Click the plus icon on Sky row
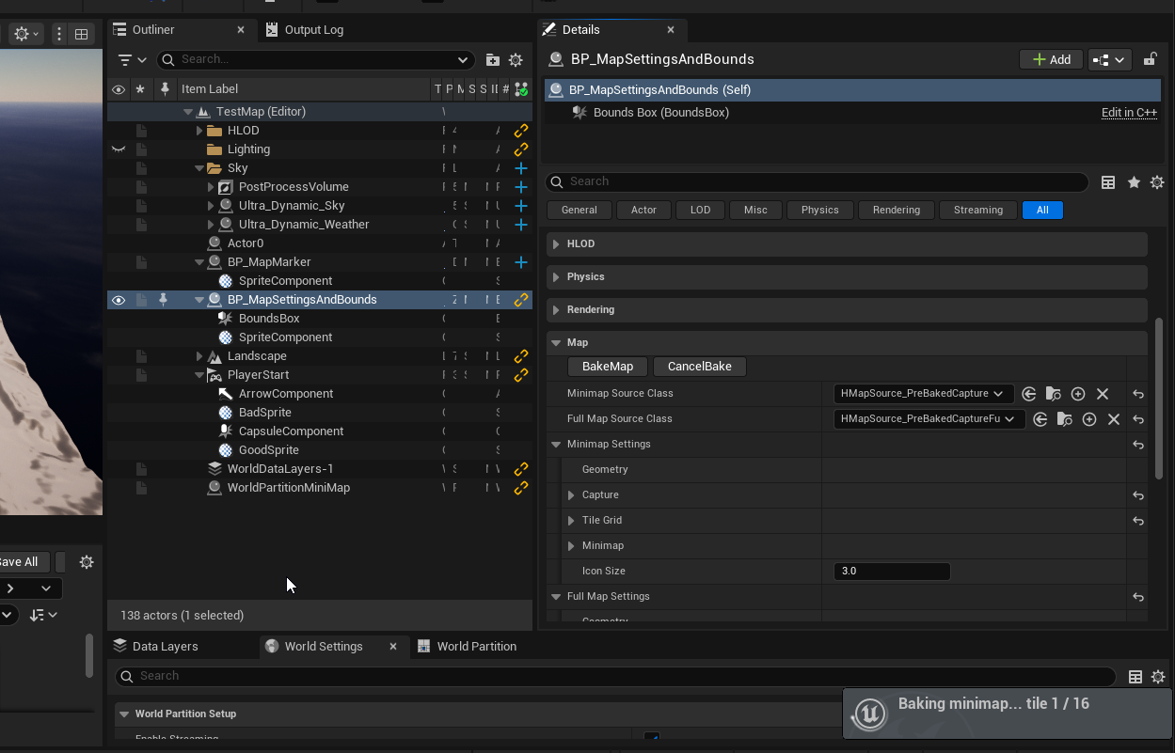 point(520,168)
